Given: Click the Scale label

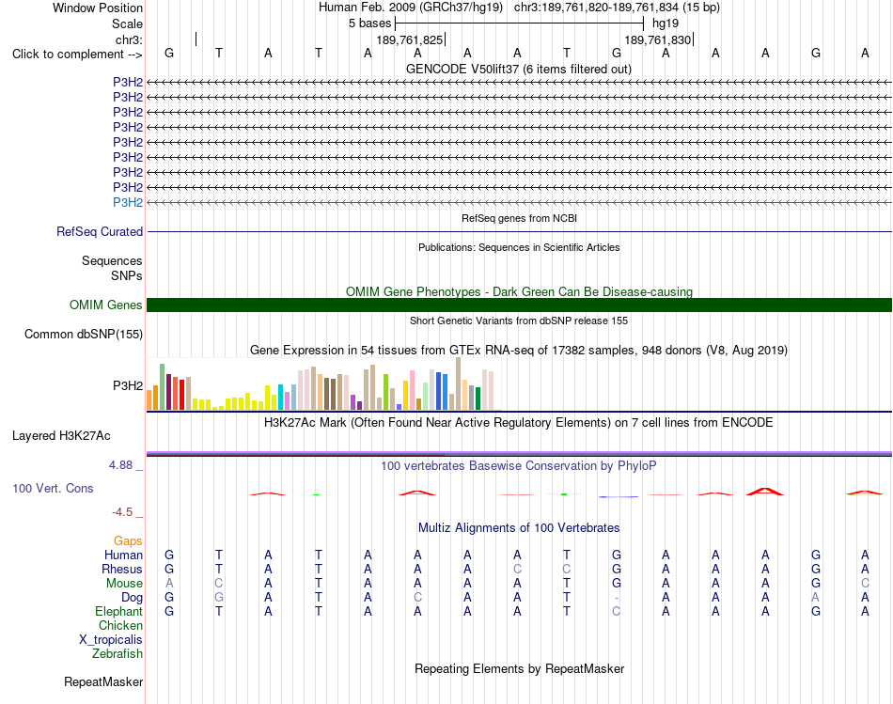Looking at the screenshot, I should coord(127,23).
